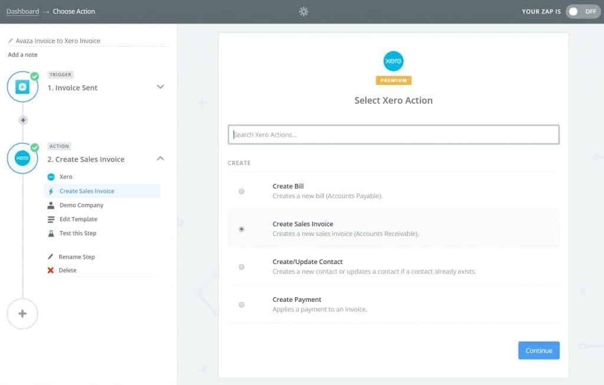Click the Zapier loading gear icon
Image resolution: width=604 pixels, height=385 pixels.
pos(304,12)
